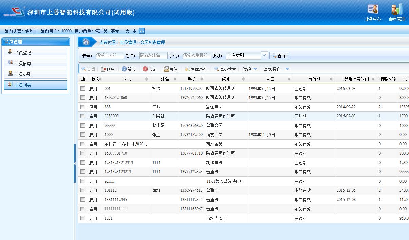Expand the 级别 所有类别 dropdown

[264, 55]
